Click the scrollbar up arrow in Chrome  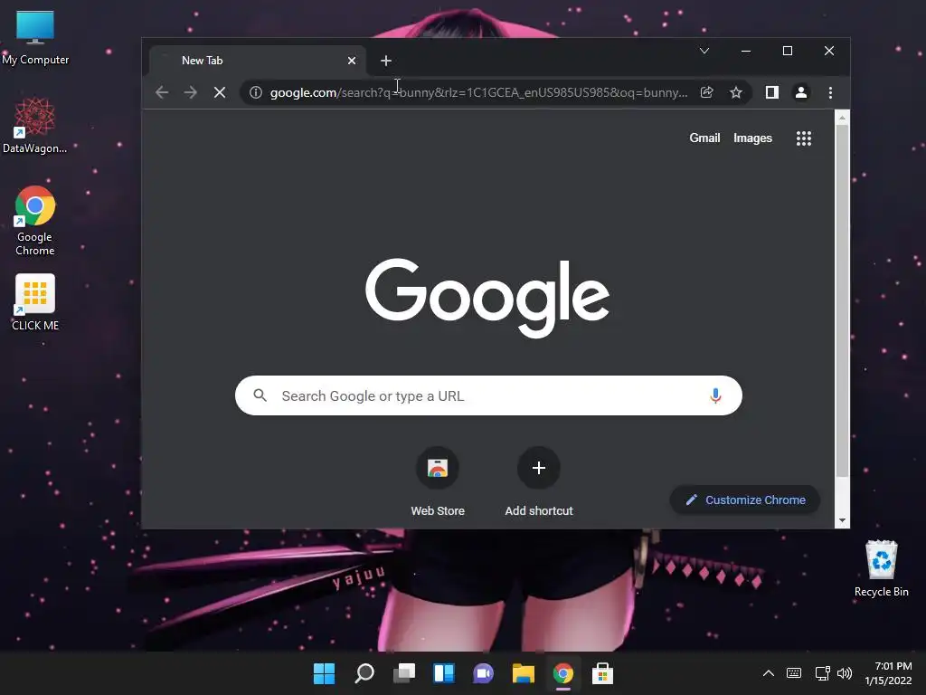point(842,118)
